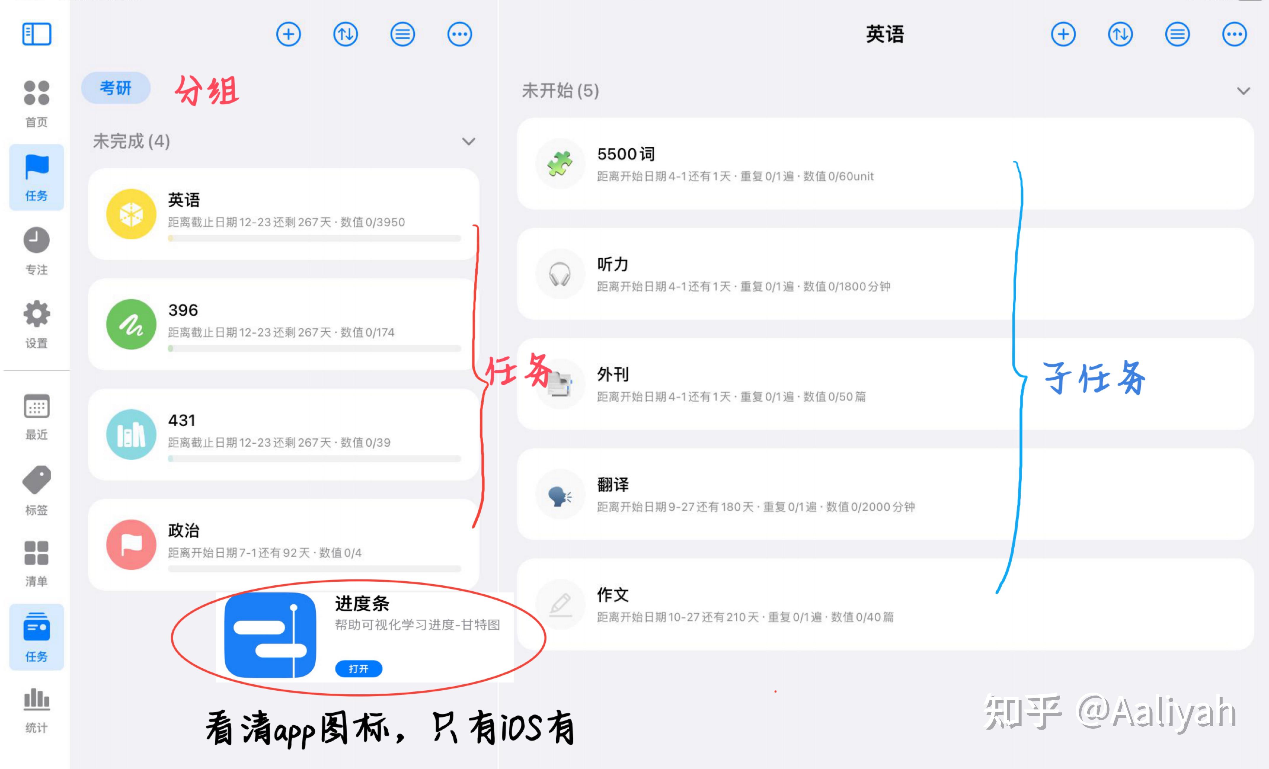Click the add button in left panel toolbar
The height and width of the screenshot is (769, 1269).
point(288,34)
